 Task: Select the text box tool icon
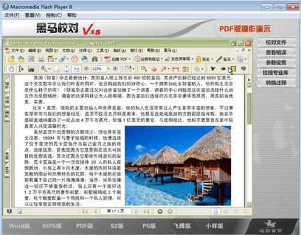pyautogui.click(x=185, y=69)
